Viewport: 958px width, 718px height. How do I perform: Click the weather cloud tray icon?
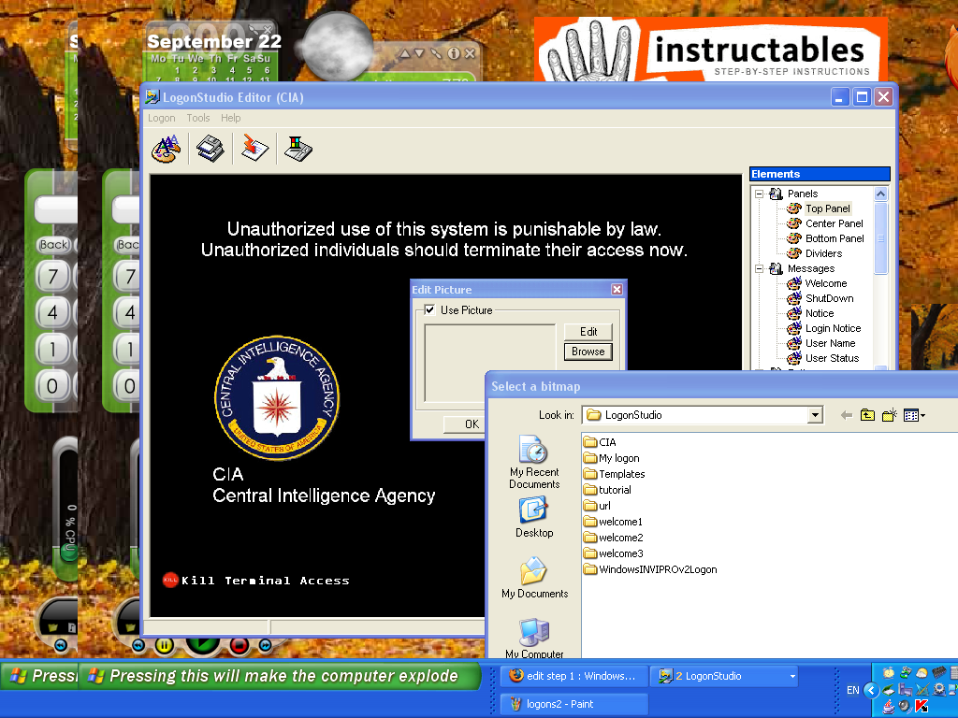coord(922,673)
